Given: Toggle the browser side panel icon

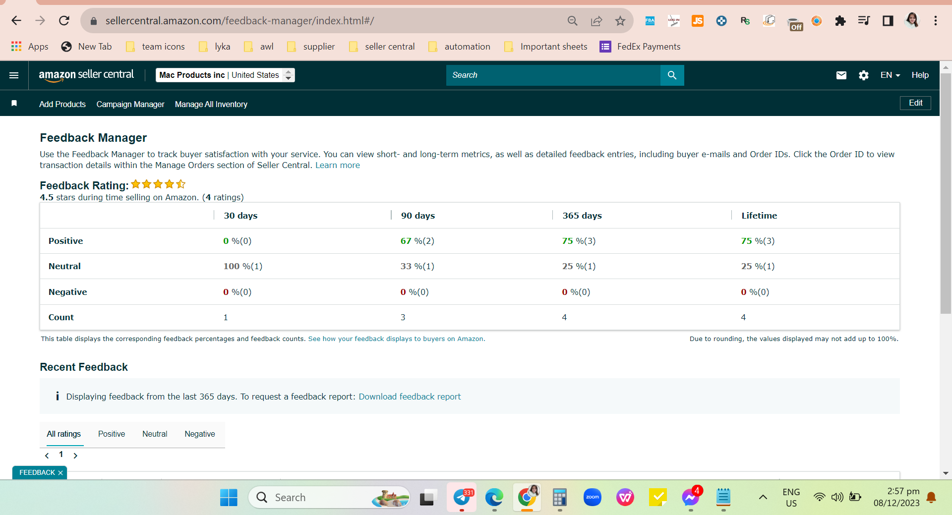Looking at the screenshot, I should coord(888,21).
